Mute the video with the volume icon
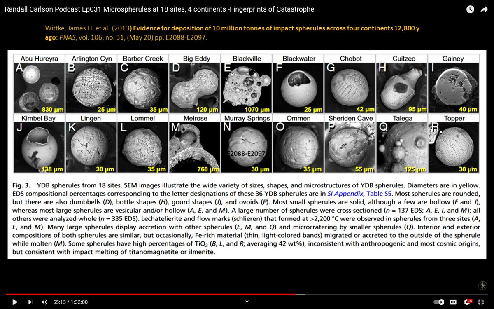Screen dimensions: 494x309 tap(44, 302)
